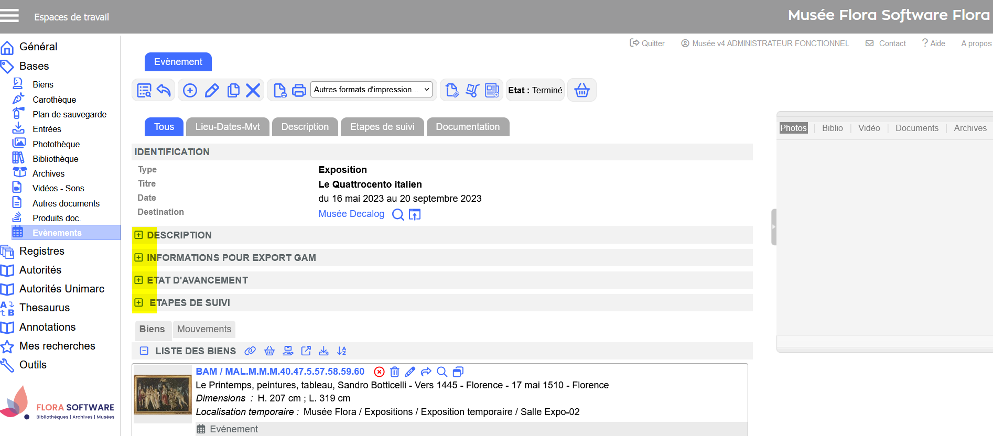Collapse the LISTE DES BIENS section
Viewport: 993px width, 436px height.
click(144, 351)
